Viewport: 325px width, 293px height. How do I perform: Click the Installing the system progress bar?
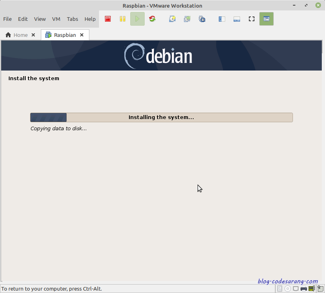[x=161, y=117]
